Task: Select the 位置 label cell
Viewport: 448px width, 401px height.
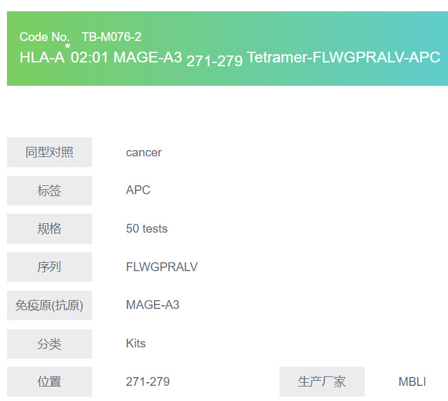Action: tap(49, 382)
